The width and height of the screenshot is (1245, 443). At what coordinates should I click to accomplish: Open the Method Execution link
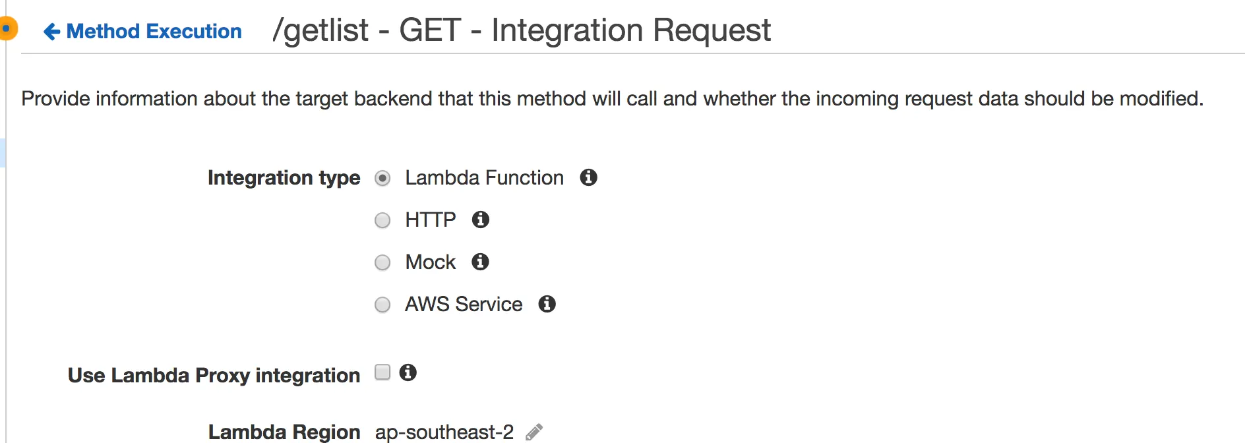(x=154, y=32)
